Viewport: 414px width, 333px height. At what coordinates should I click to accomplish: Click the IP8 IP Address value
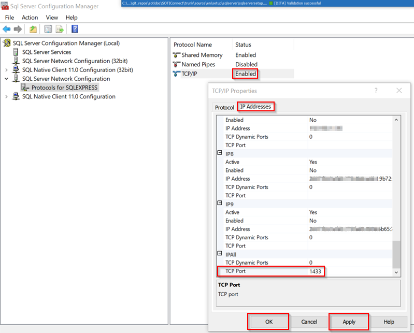(350, 179)
